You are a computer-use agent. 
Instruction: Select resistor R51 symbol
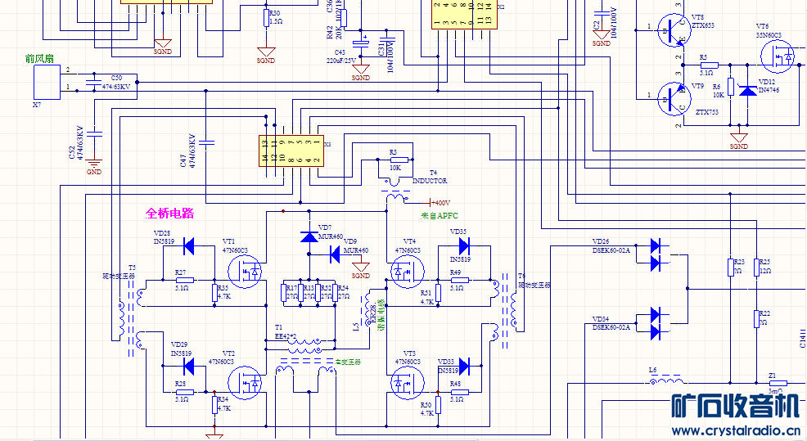point(438,293)
